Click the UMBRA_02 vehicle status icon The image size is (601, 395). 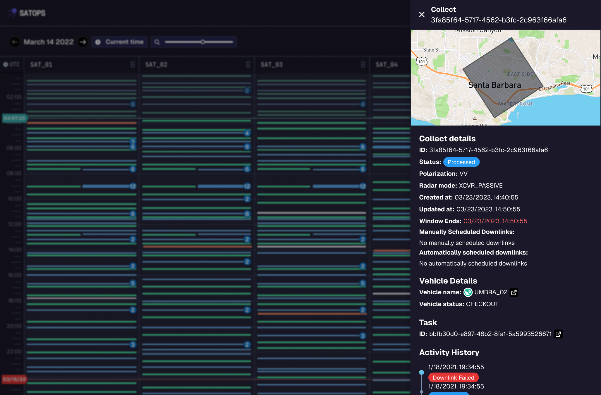pos(468,292)
